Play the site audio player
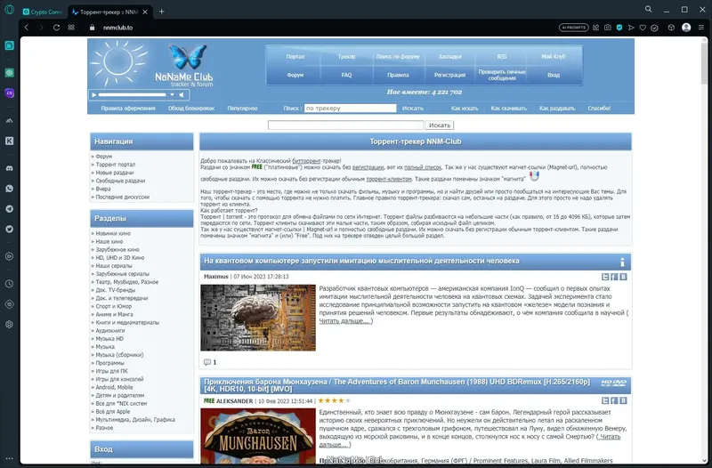The width and height of the screenshot is (712, 468). click(94, 95)
